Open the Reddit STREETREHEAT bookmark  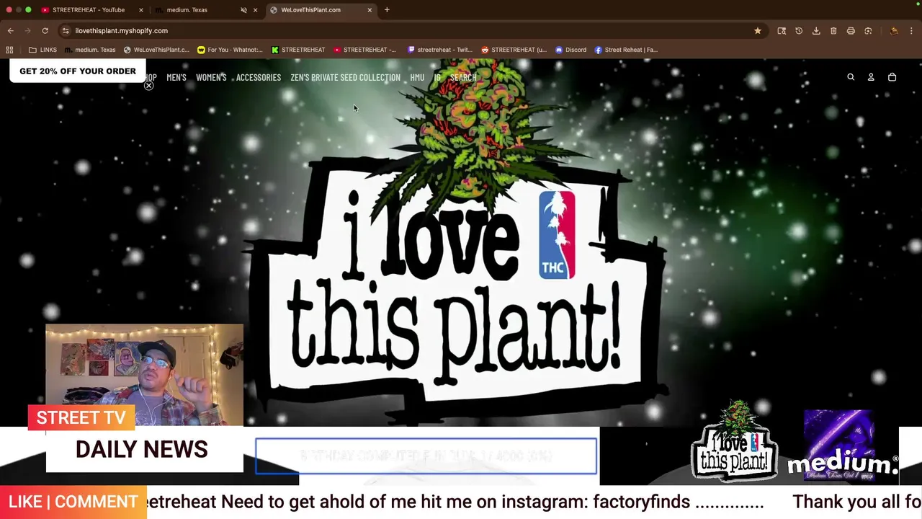coord(514,50)
